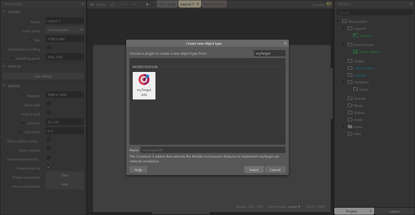
Task: Close the Properties panel
Action: point(83,4)
